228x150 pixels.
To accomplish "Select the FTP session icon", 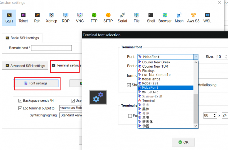I will pos(94,18).
